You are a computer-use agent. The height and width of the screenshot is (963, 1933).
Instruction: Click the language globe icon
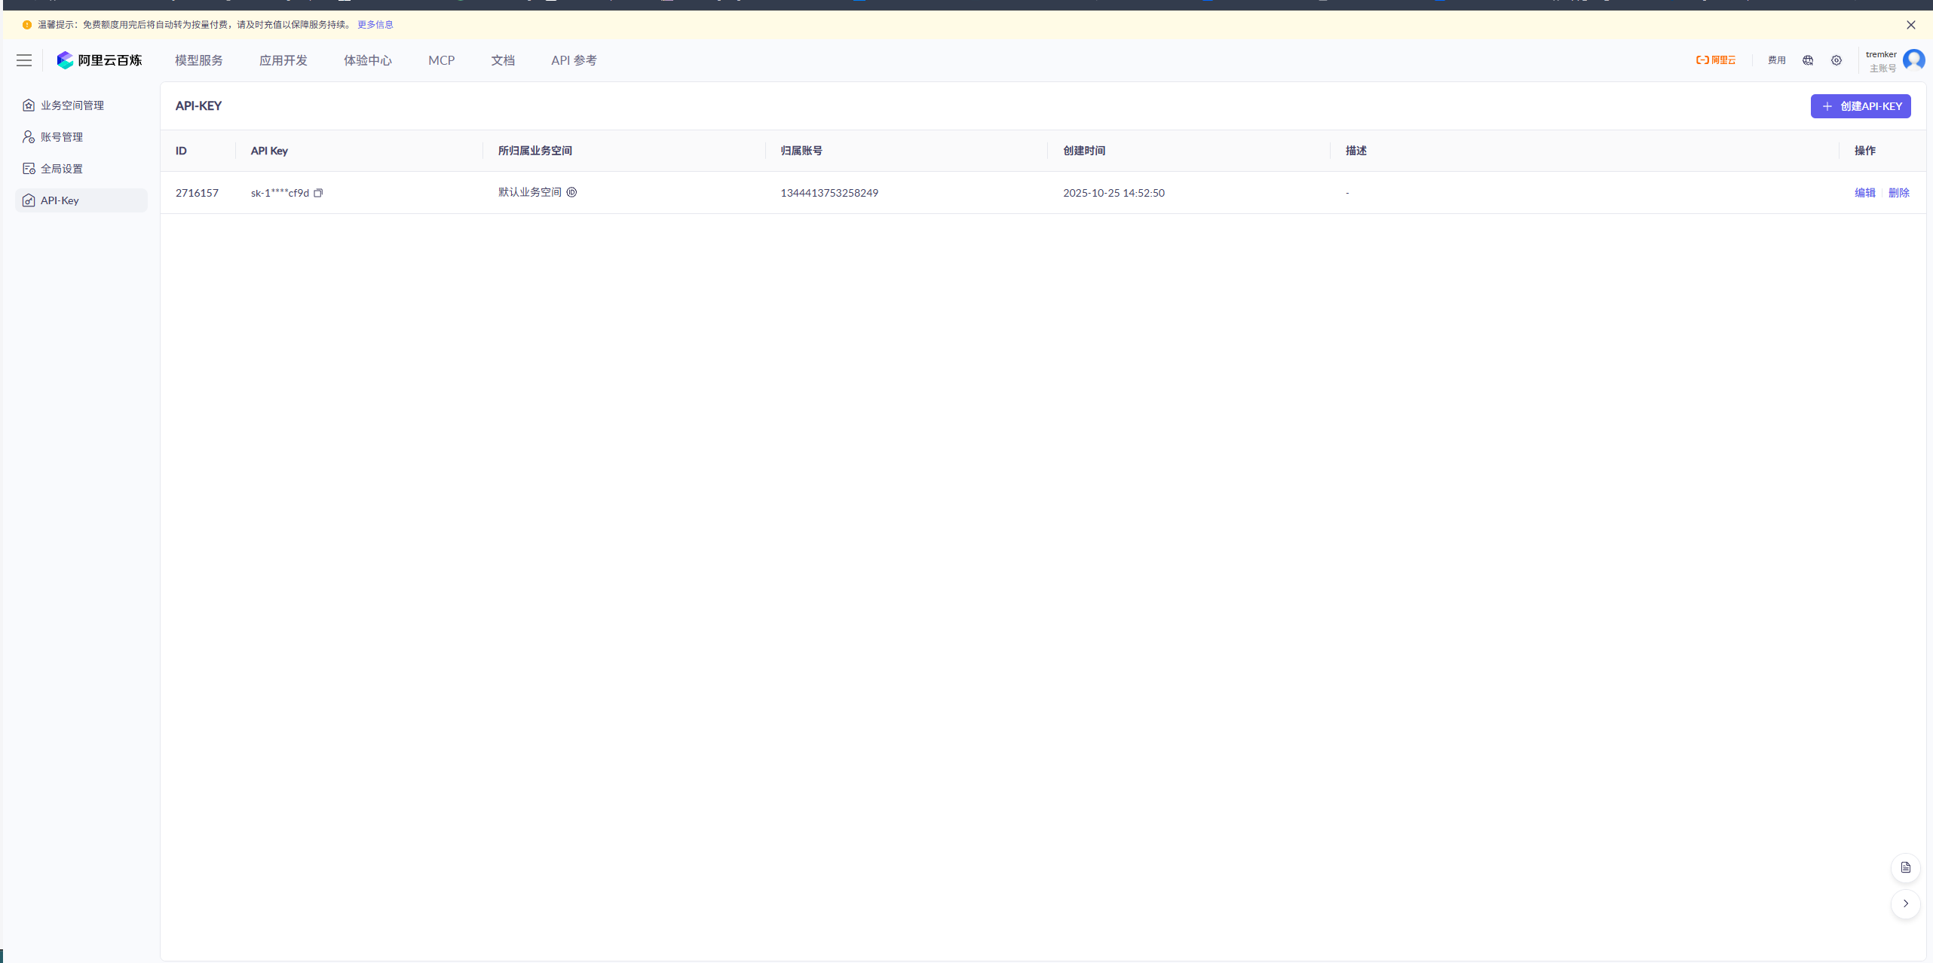(x=1808, y=60)
